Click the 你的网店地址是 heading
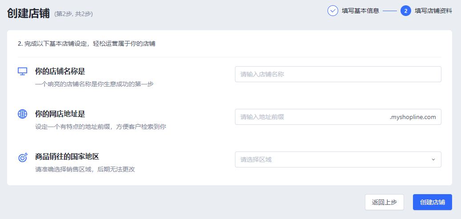 point(60,114)
